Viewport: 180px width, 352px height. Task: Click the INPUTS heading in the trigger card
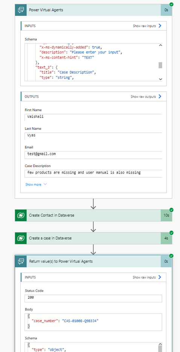click(x=30, y=26)
